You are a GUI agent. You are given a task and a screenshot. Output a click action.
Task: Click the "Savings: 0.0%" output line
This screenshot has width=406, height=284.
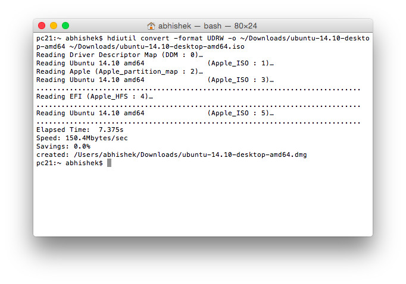tap(63, 146)
